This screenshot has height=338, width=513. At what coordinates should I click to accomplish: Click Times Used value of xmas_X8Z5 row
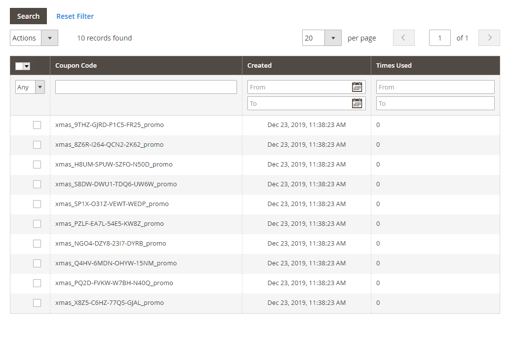[378, 302]
